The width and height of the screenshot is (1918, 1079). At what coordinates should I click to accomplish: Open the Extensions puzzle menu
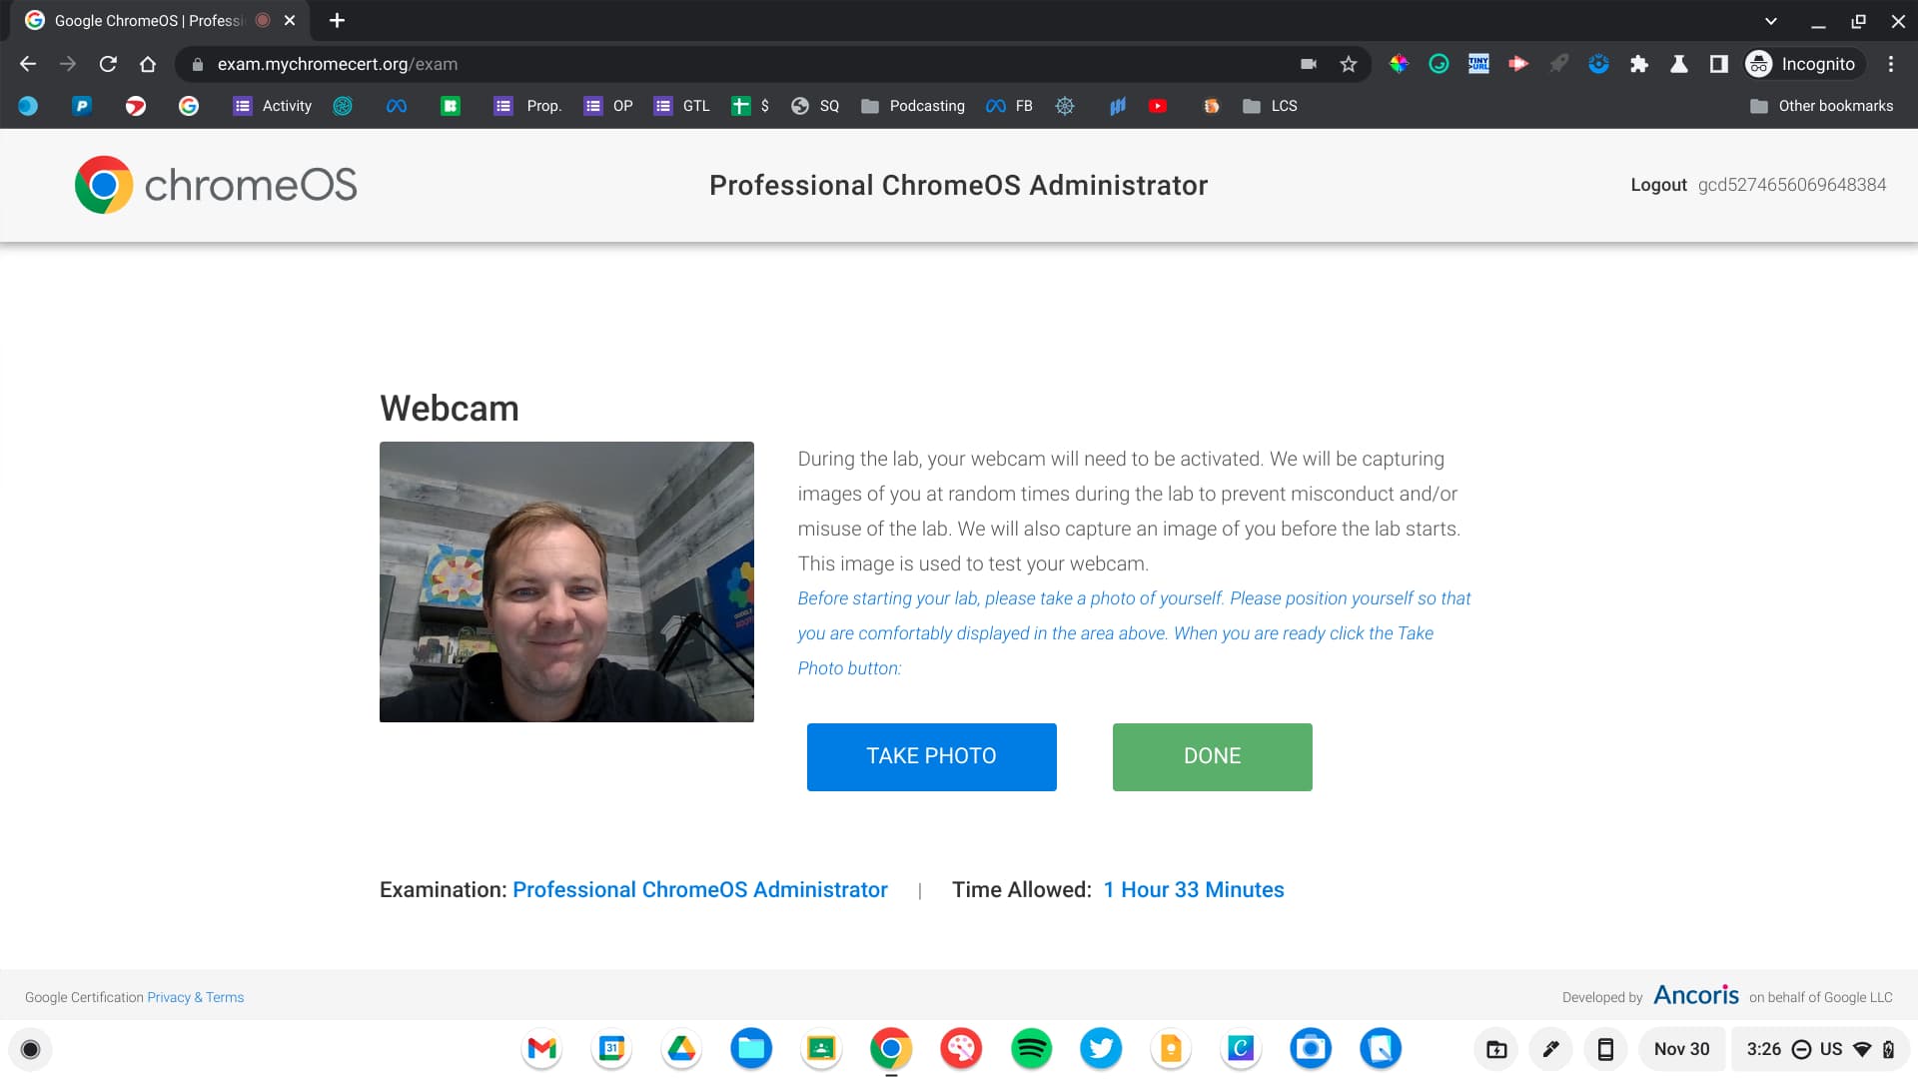[1639, 64]
